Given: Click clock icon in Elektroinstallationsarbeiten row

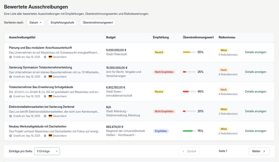Looking at the screenshot, I should [x=11, y=116].
